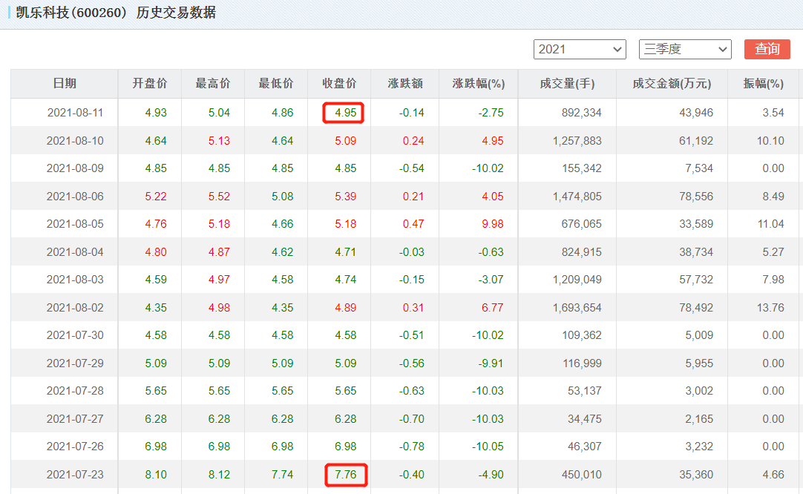The height and width of the screenshot is (494, 803).
Task: Click closing price 7.76 on 2021-07-23
Action: point(345,475)
